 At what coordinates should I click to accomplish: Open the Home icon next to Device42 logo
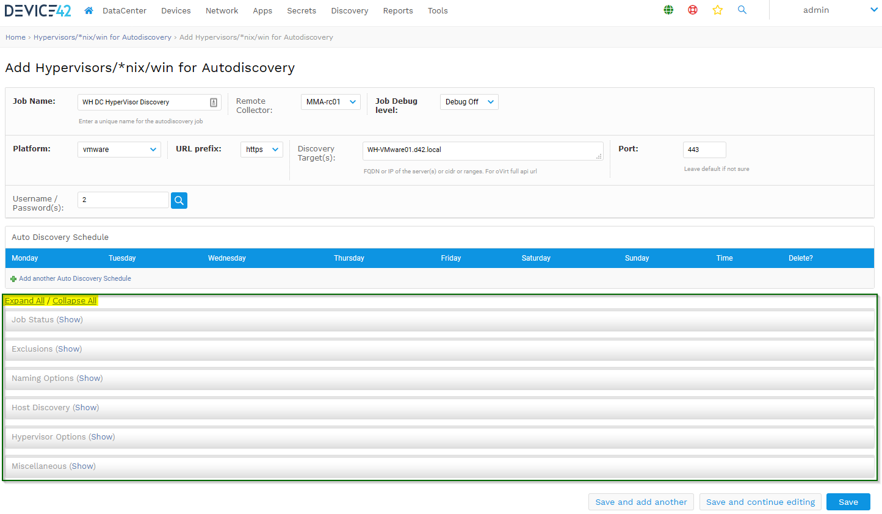tap(88, 10)
